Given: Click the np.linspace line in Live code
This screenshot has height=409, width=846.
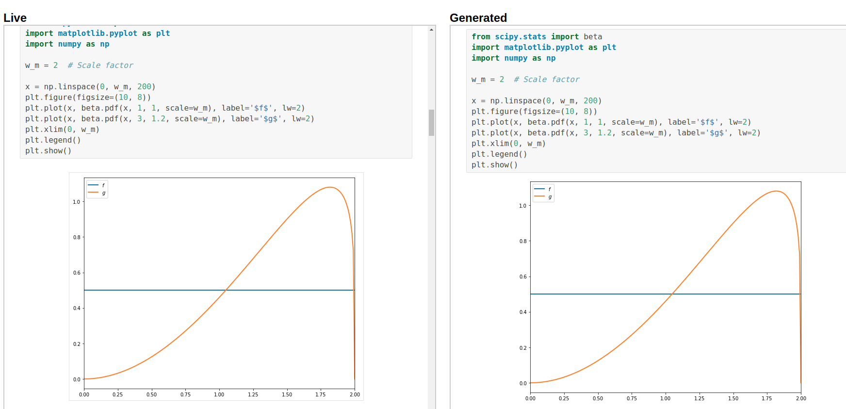Looking at the screenshot, I should click(90, 87).
